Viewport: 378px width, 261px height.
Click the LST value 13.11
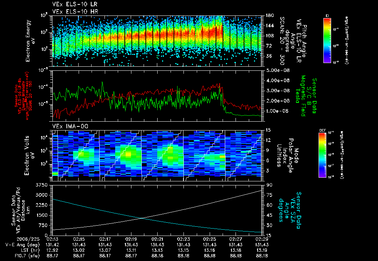(131, 250)
